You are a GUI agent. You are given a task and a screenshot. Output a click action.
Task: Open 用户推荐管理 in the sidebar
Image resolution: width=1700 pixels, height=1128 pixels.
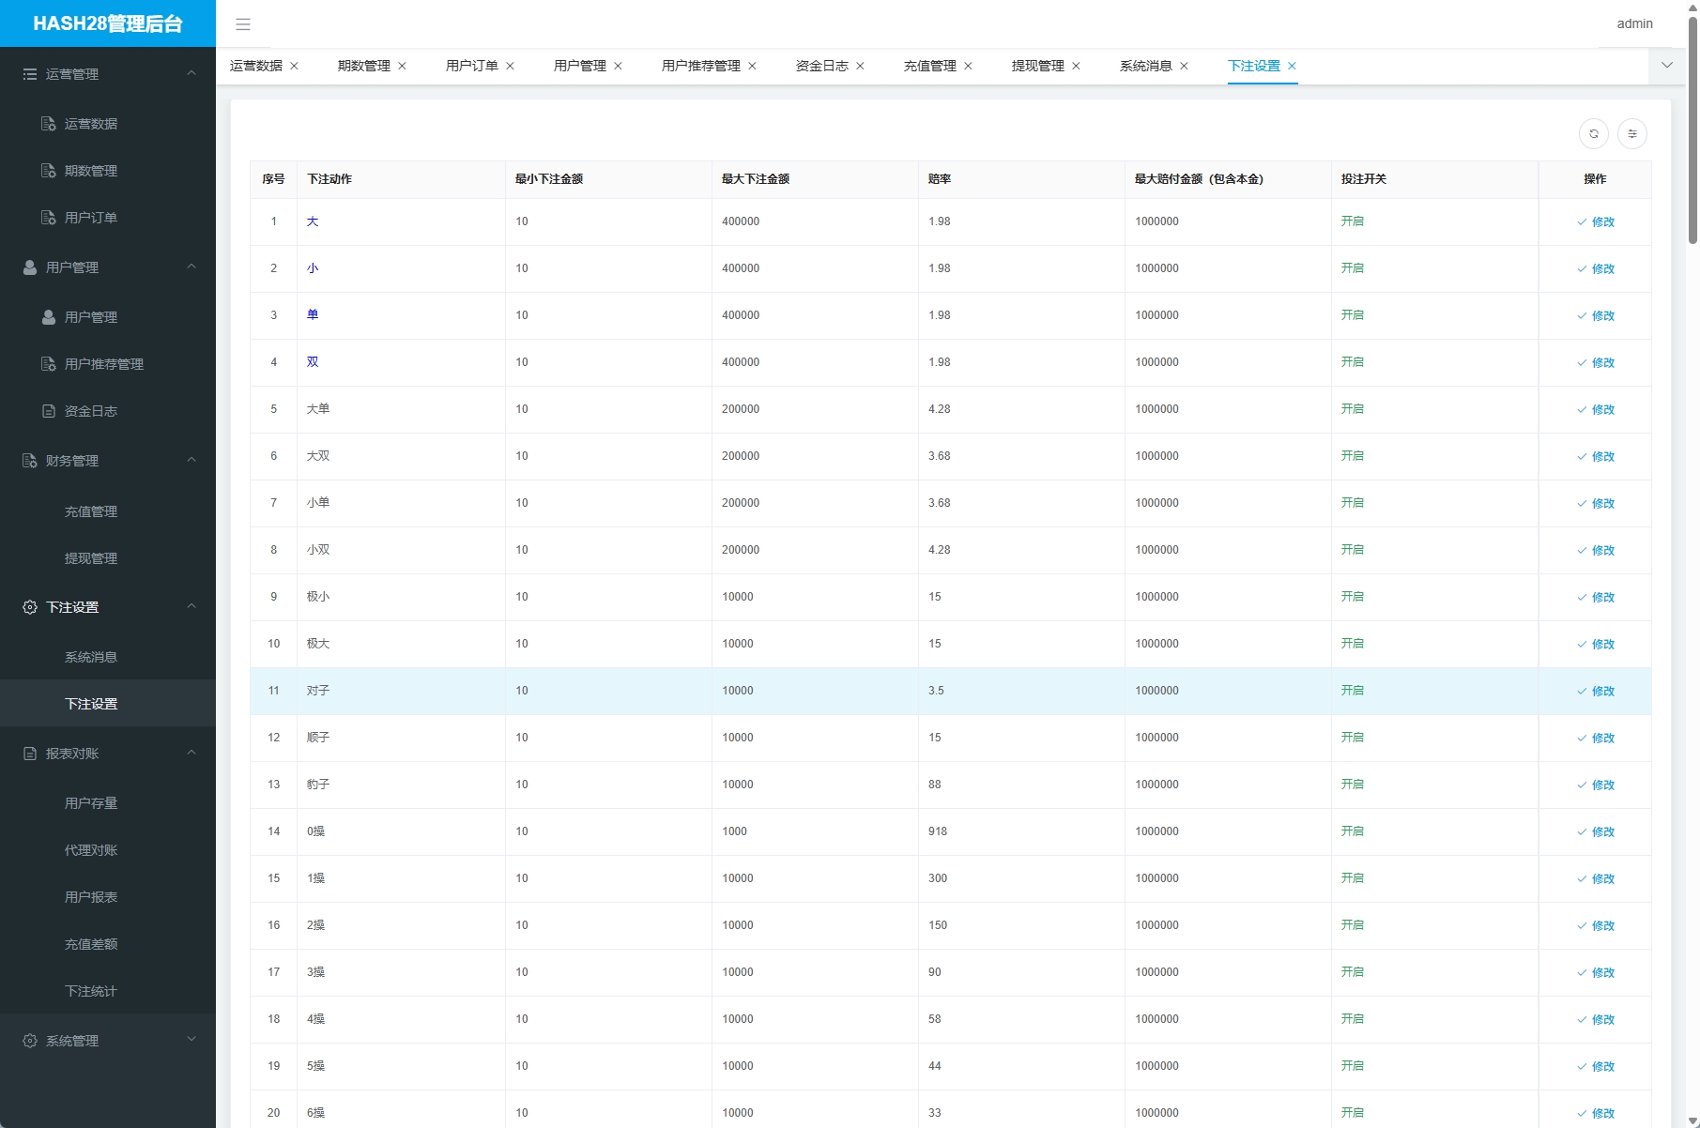[103, 364]
